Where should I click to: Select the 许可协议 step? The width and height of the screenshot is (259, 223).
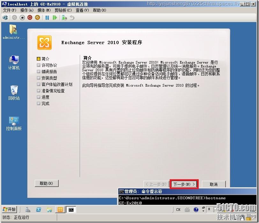pyautogui.click(x=47, y=65)
